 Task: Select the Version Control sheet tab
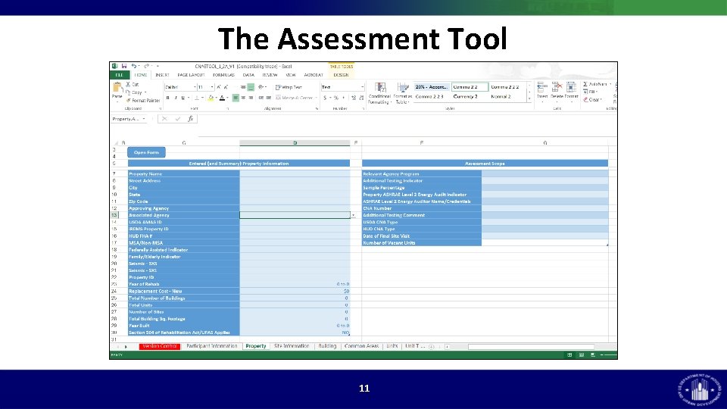point(160,346)
